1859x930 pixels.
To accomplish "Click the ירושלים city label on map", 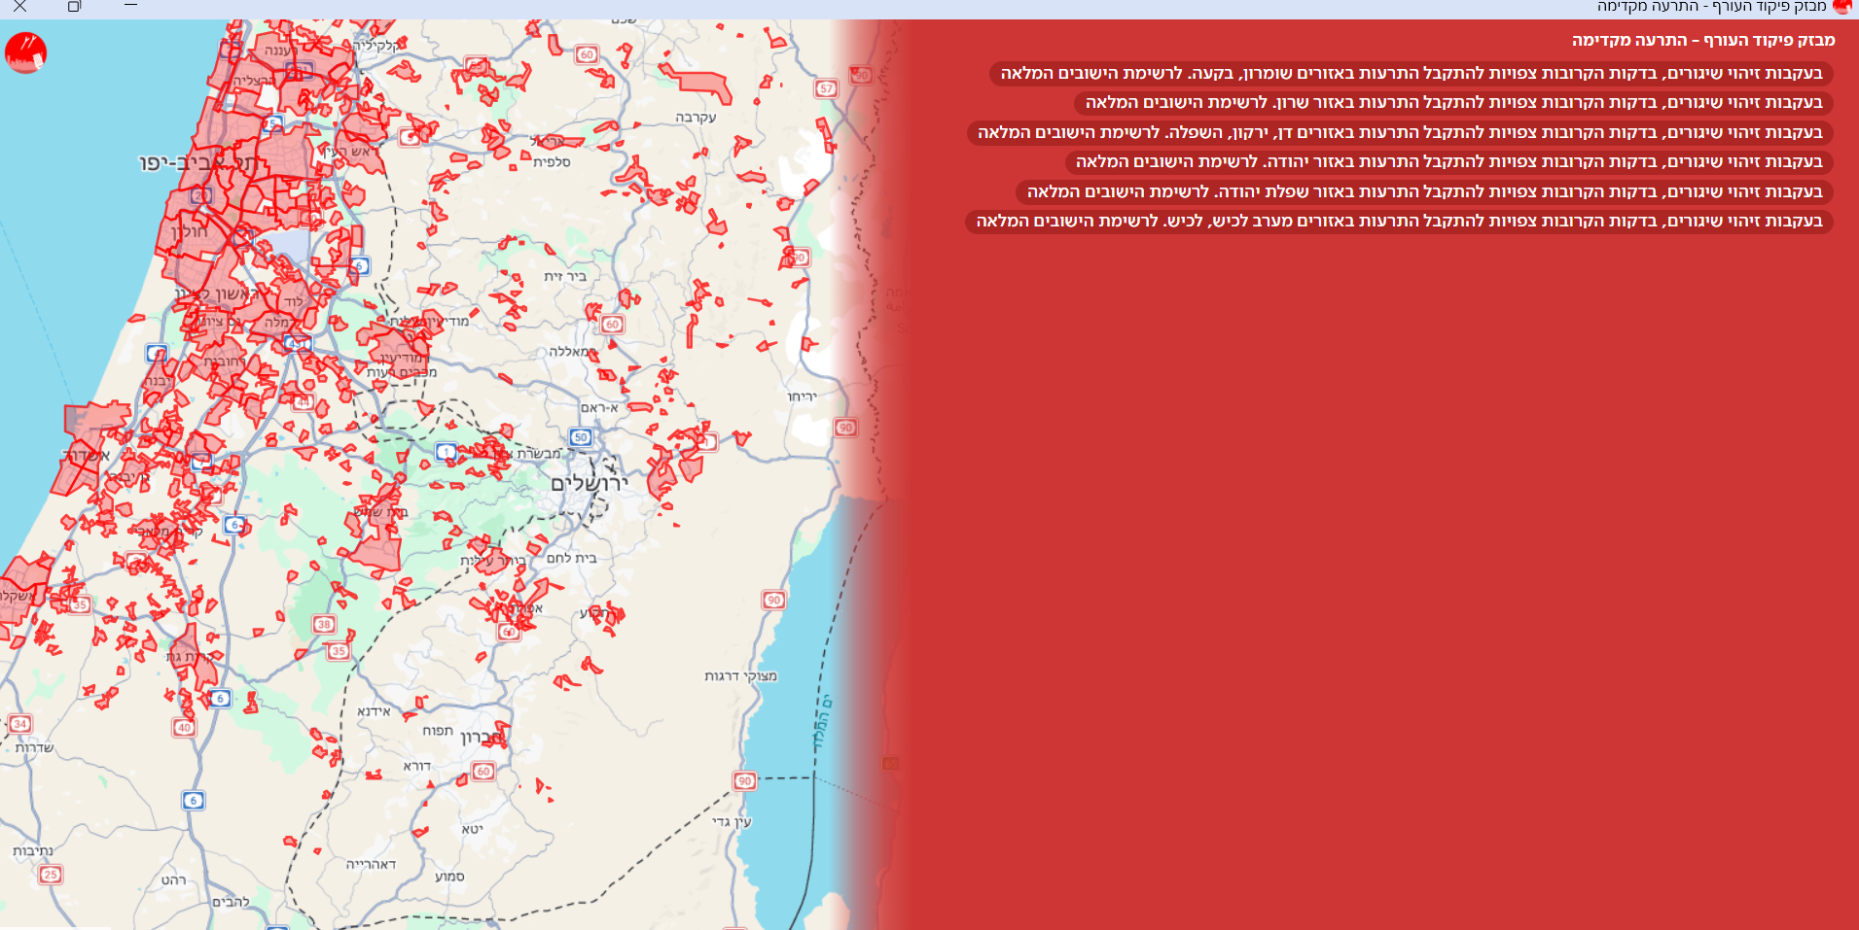I will click(x=590, y=483).
